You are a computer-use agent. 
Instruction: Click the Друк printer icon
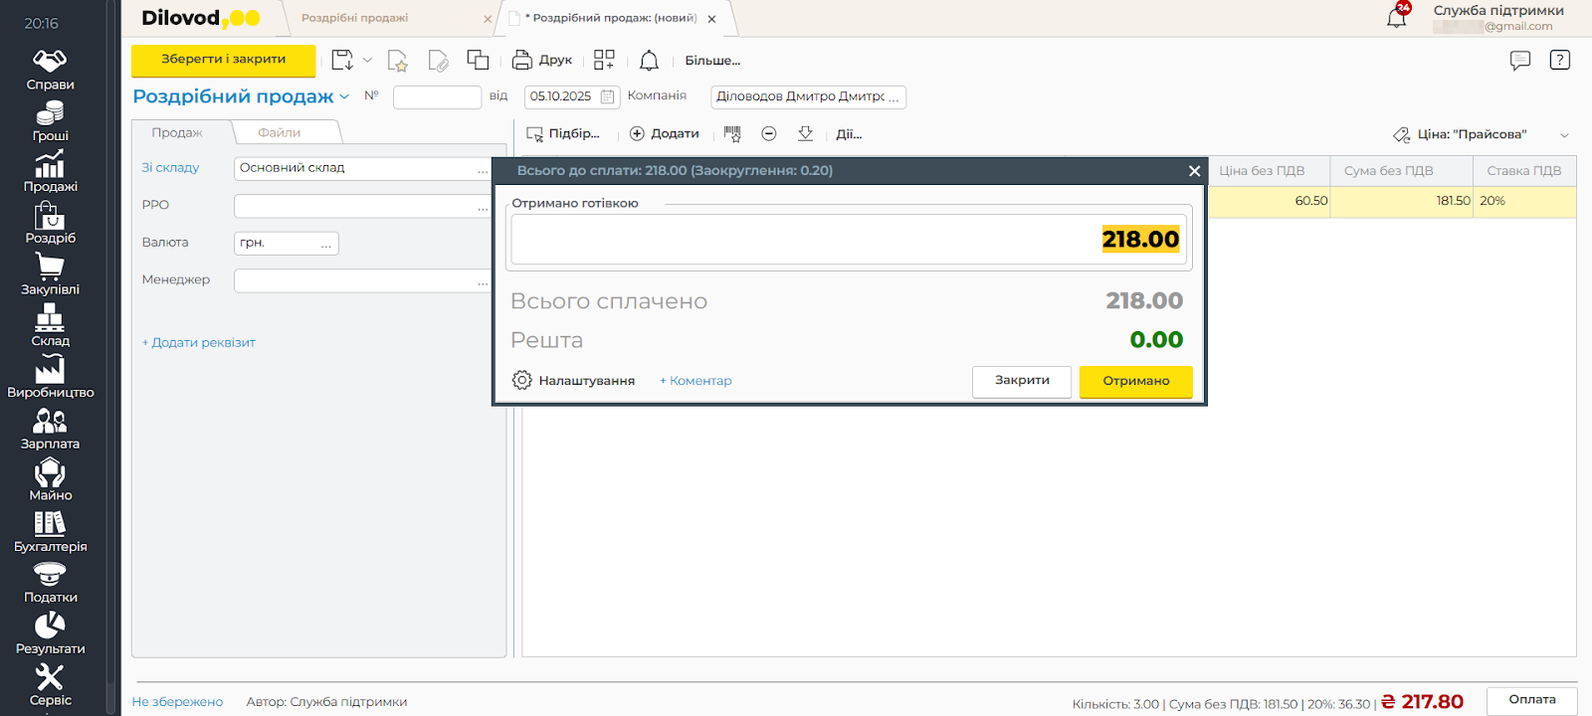point(522,61)
